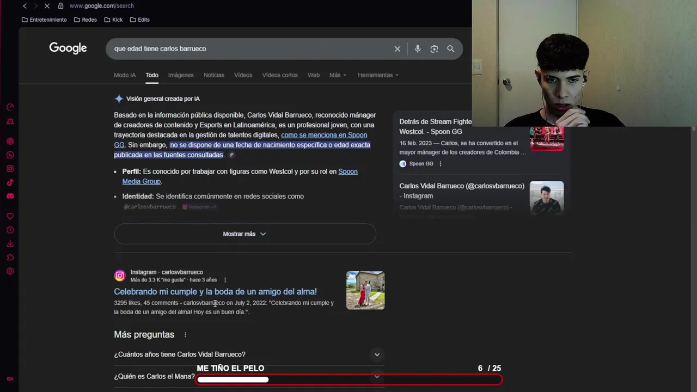
Task: Start voice search with microphone icon
Action: 418,49
